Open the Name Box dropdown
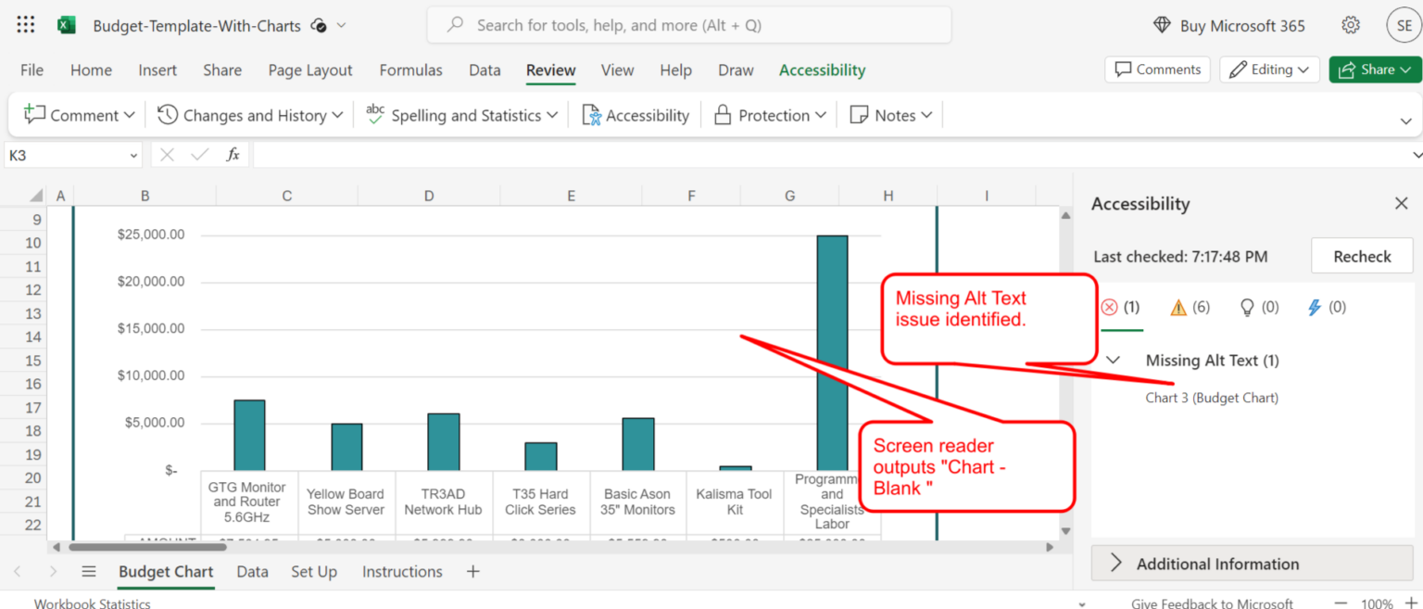 tap(132, 155)
